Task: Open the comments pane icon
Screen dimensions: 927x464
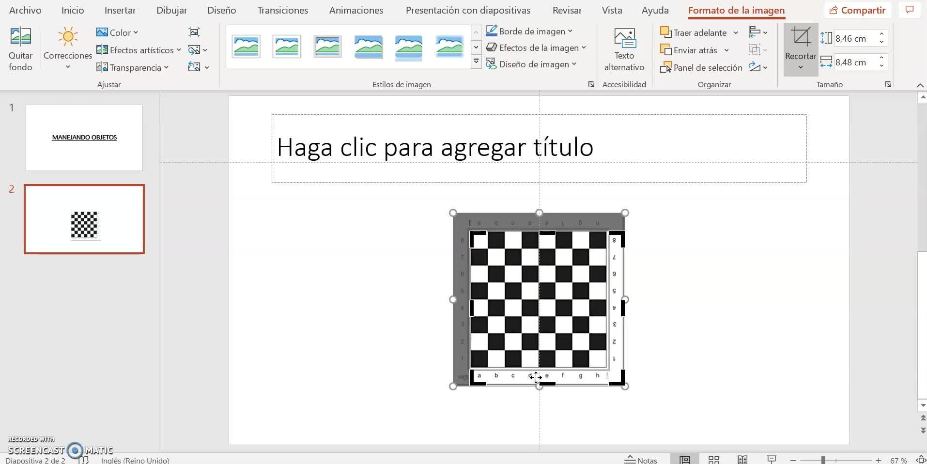Action: tap(910, 10)
